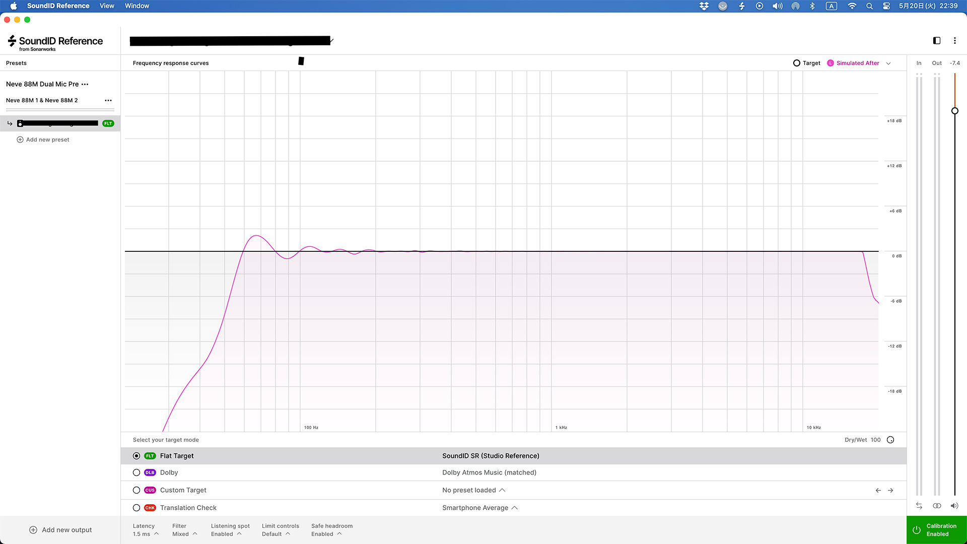Click the plus icon beside Add new output
The height and width of the screenshot is (544, 967).
[x=33, y=530]
